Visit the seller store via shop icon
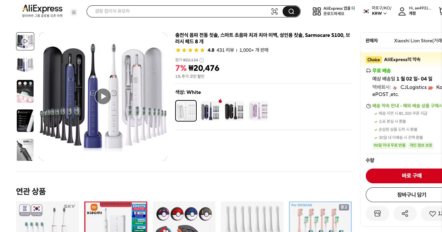Screen dimensions: 442x232 [x=377, y=214]
